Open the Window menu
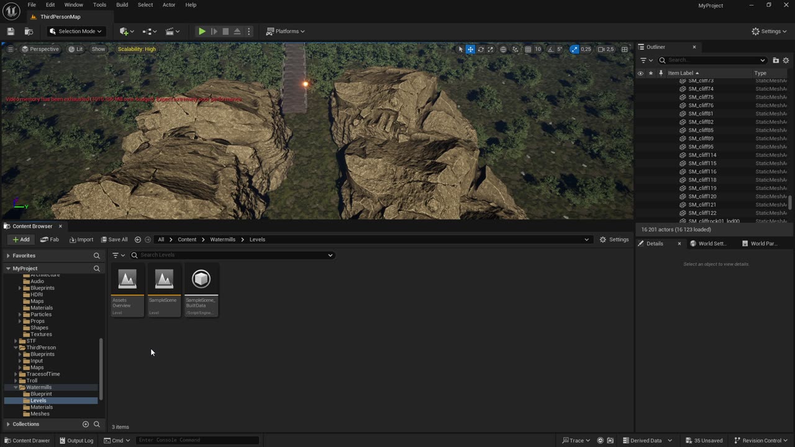 (x=74, y=5)
